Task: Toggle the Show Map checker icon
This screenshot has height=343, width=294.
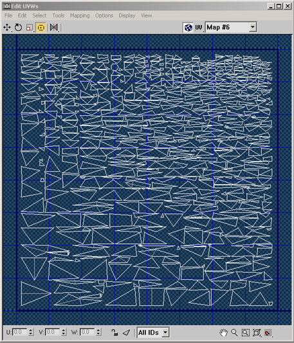Action: (x=188, y=28)
